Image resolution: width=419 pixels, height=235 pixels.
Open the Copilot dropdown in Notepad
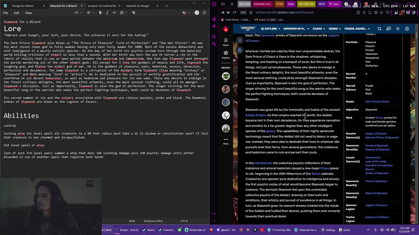(185, 13)
